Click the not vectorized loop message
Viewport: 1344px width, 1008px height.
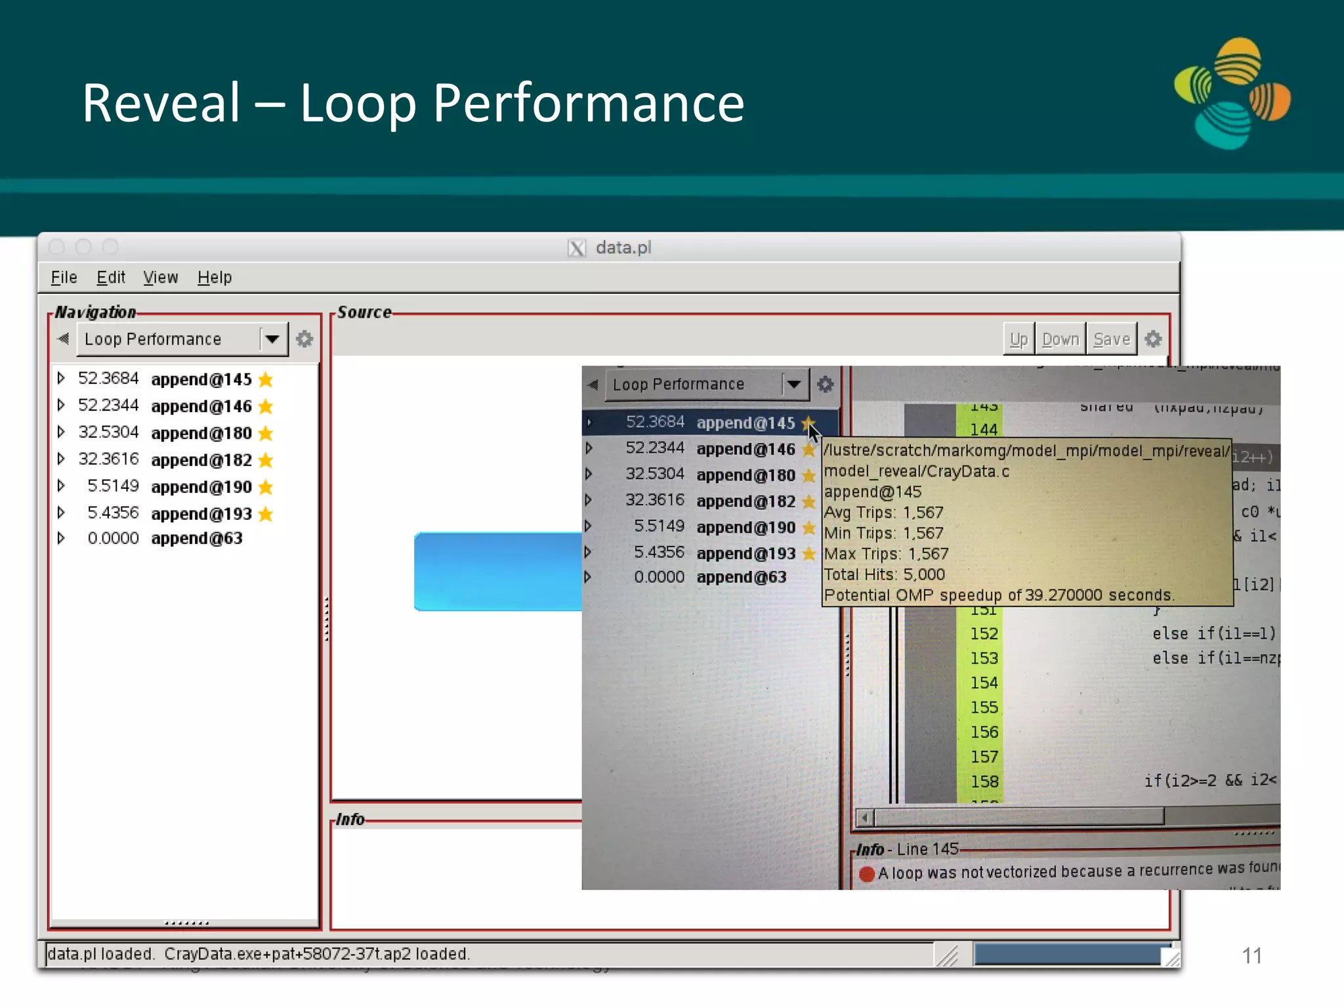point(1079,871)
